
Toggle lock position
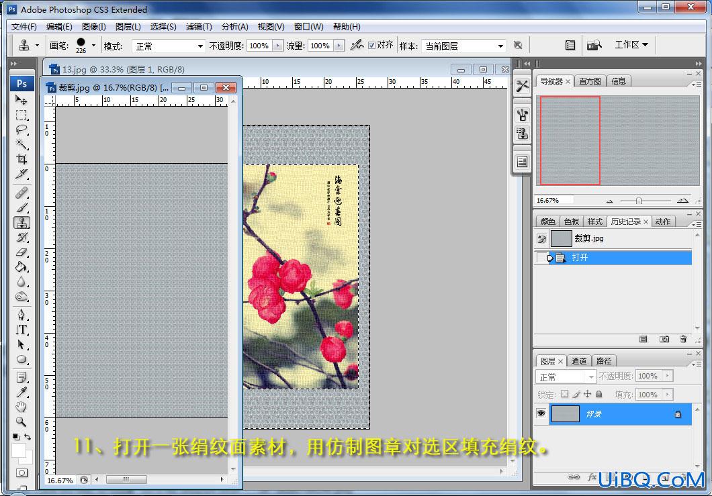[x=588, y=394]
